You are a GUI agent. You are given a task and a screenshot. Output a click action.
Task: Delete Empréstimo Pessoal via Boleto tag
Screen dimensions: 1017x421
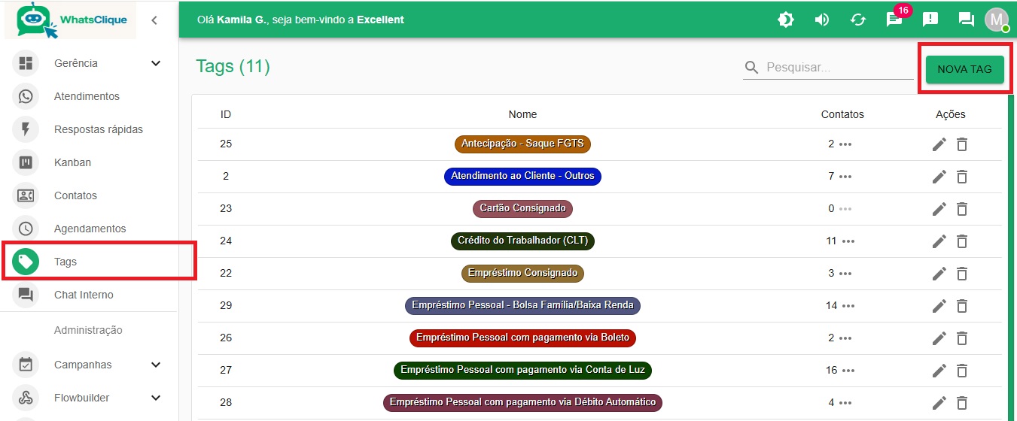(x=961, y=338)
